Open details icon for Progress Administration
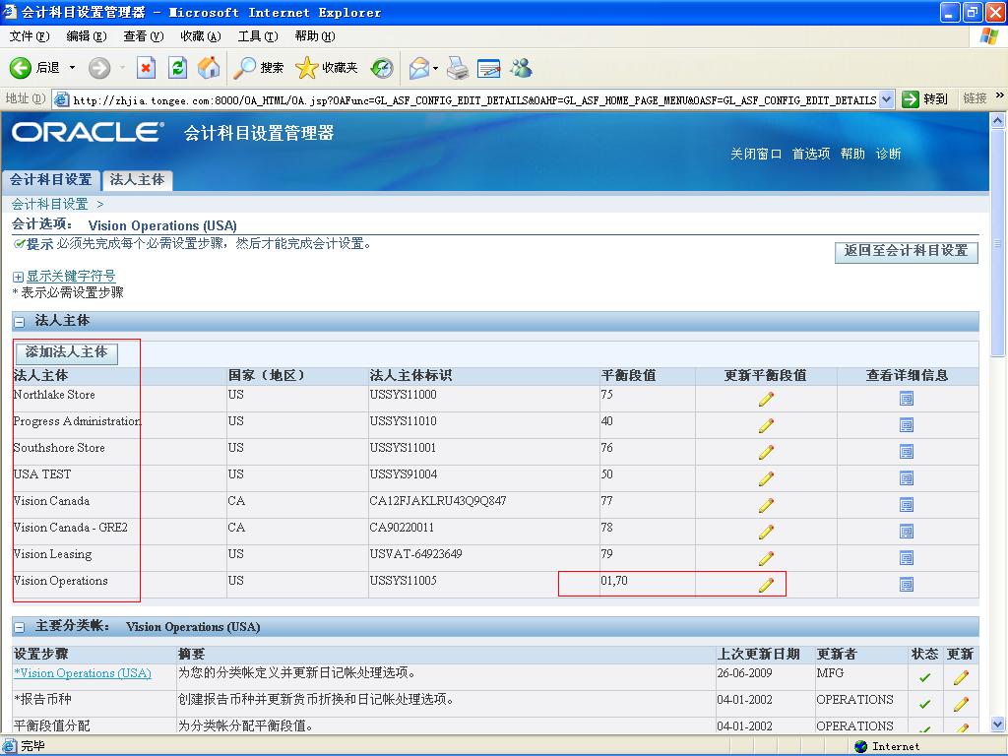 (x=907, y=425)
